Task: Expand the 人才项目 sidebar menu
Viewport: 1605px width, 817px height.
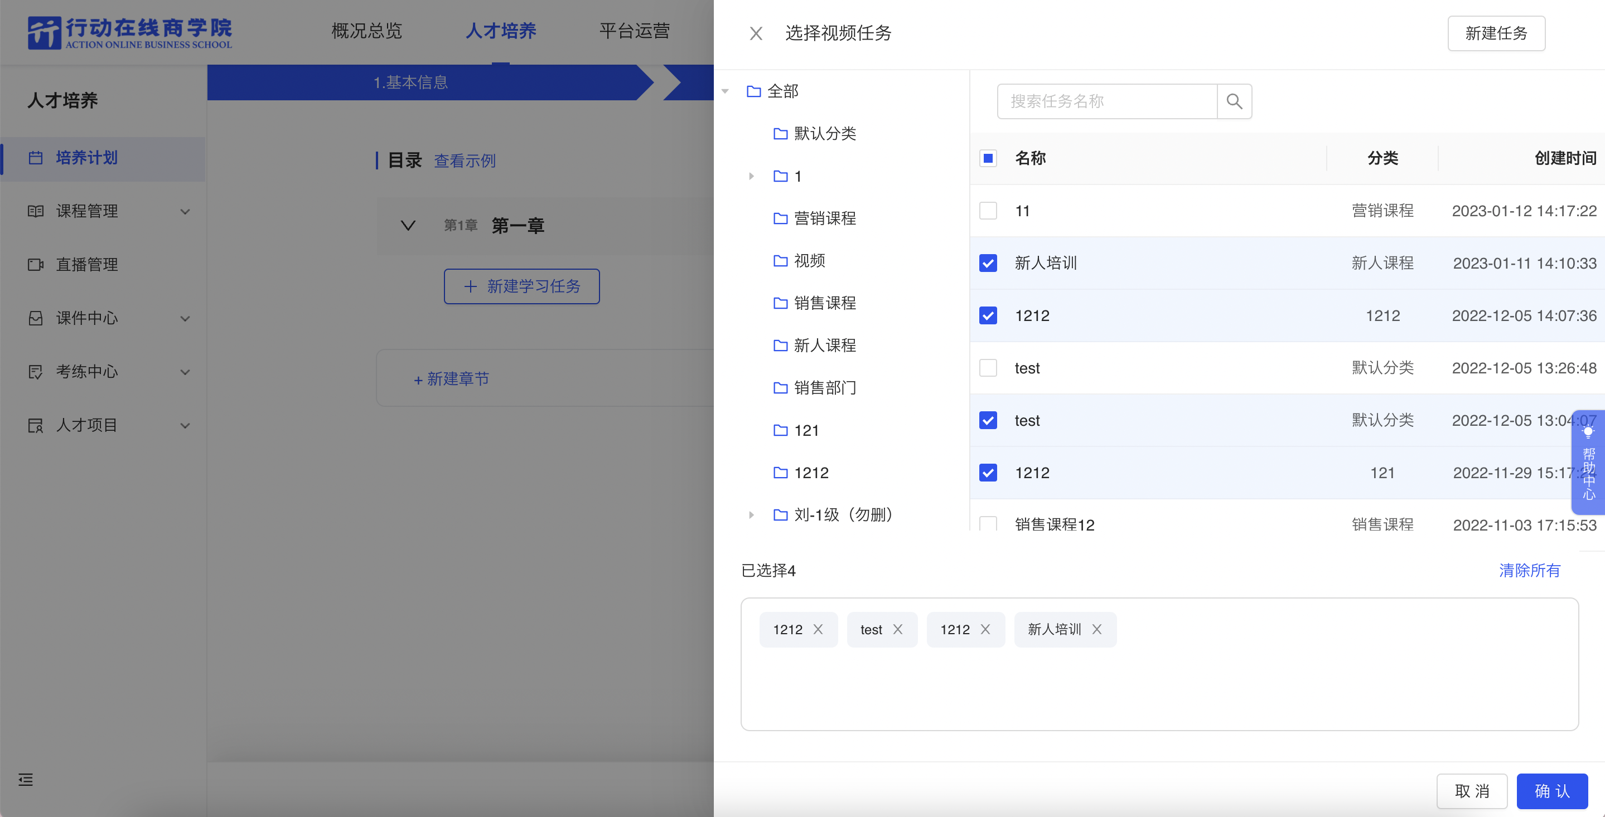Action: (x=185, y=426)
